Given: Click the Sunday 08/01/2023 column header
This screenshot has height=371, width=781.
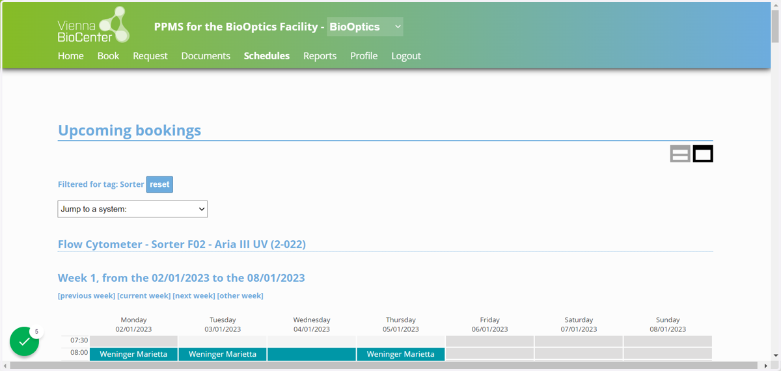Looking at the screenshot, I should 668,324.
